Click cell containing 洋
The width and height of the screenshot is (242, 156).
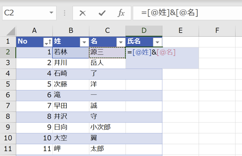[x=107, y=84]
